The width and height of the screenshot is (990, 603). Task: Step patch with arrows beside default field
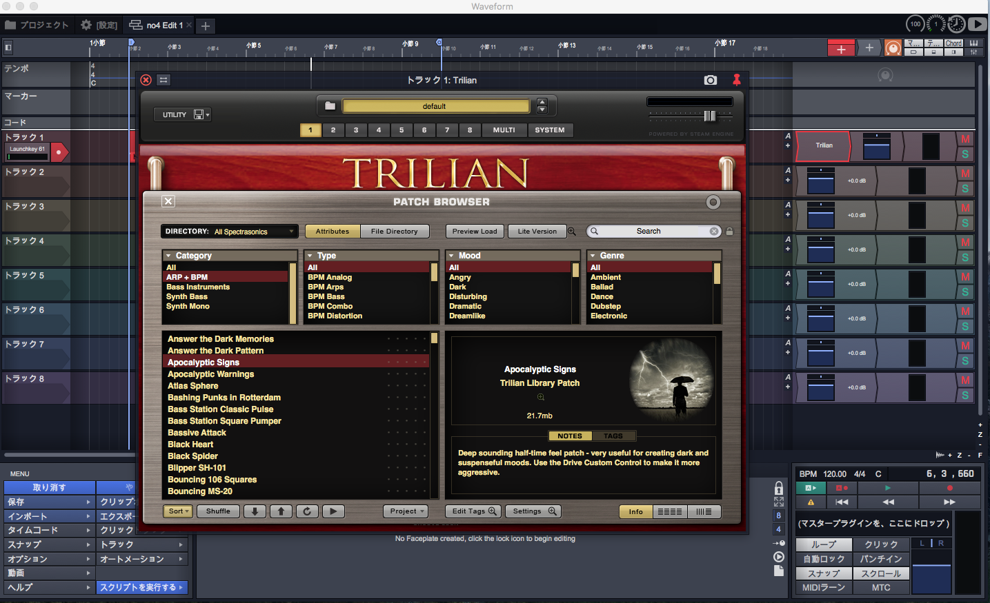point(542,106)
